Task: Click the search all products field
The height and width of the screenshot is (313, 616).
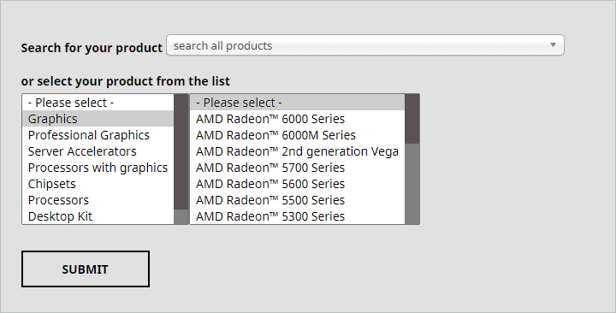Action: (365, 45)
